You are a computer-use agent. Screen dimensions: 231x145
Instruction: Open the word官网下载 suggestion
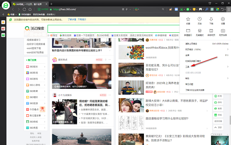coord(34,48)
